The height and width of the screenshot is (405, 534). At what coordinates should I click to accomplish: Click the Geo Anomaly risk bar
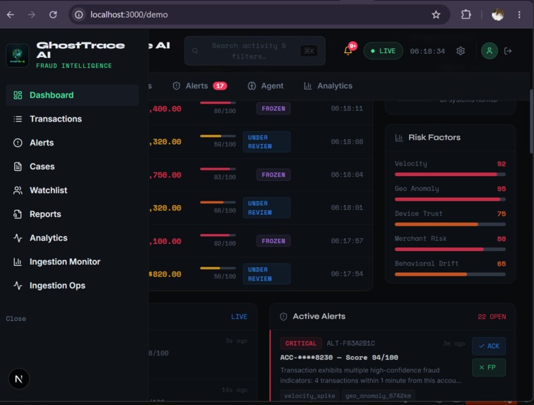pyautogui.click(x=450, y=199)
